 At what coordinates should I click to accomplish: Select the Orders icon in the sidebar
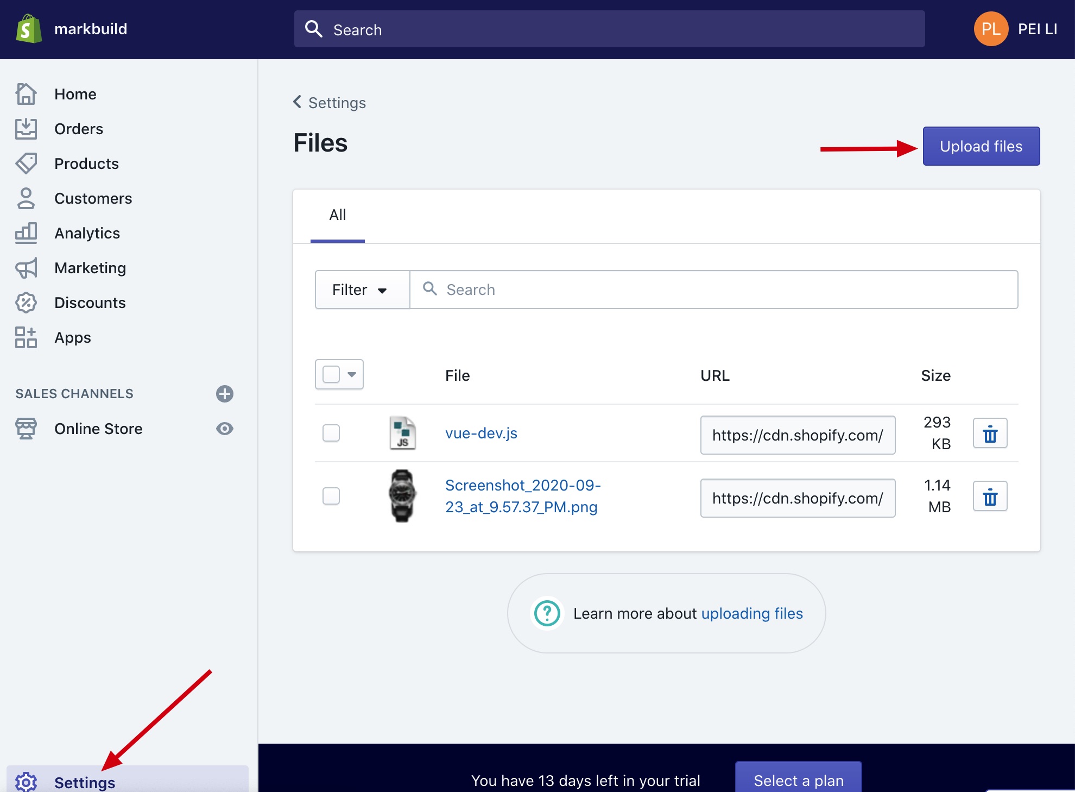pos(26,129)
